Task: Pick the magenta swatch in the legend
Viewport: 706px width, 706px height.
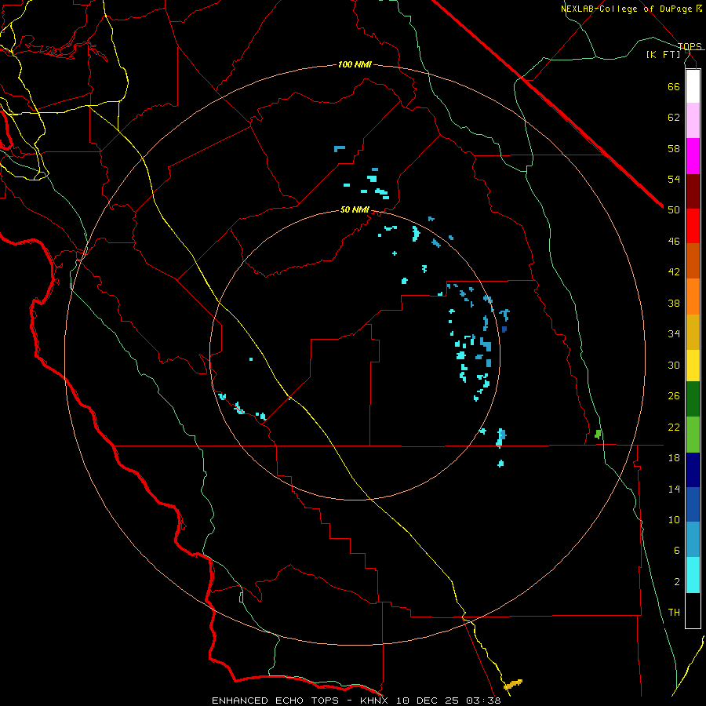Action: (x=693, y=156)
